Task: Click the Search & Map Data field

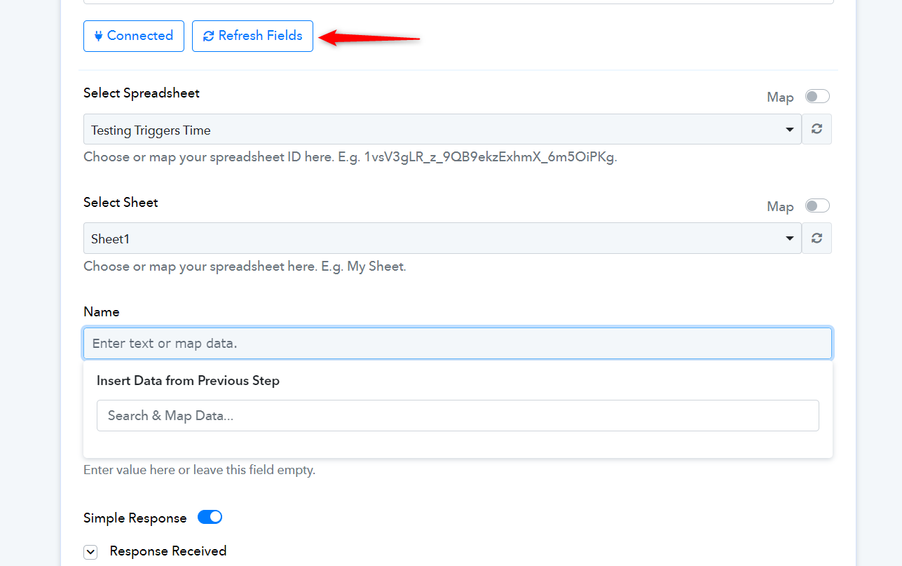Action: pos(458,415)
